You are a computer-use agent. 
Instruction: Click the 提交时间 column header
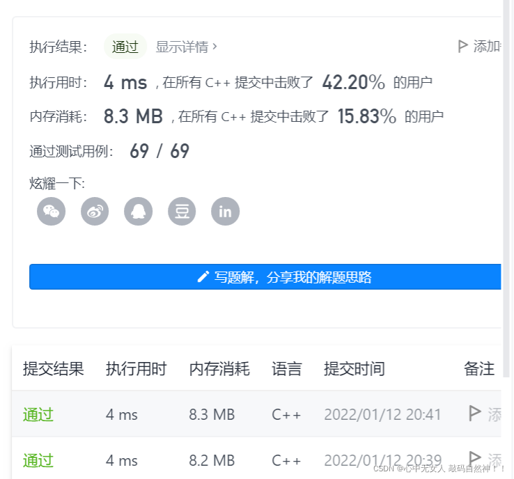(x=355, y=368)
